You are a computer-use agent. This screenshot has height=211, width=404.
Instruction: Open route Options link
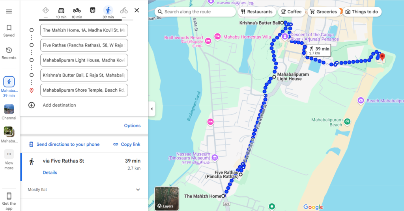[132, 126]
